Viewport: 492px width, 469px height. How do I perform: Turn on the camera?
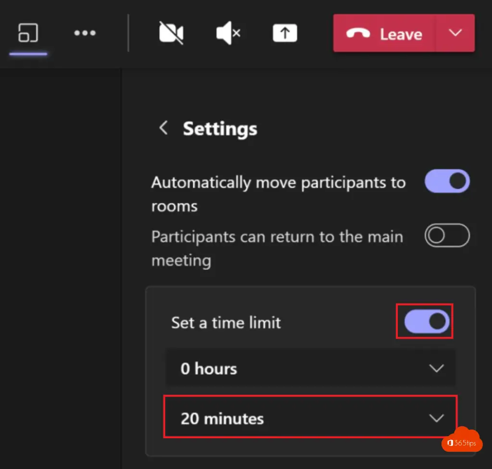[172, 34]
